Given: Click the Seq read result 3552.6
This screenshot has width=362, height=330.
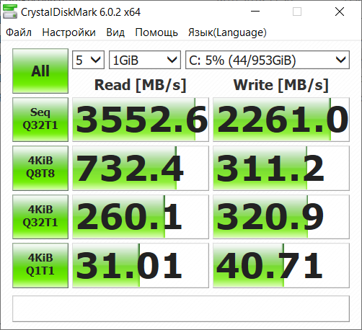Looking at the screenshot, I should (141, 120).
